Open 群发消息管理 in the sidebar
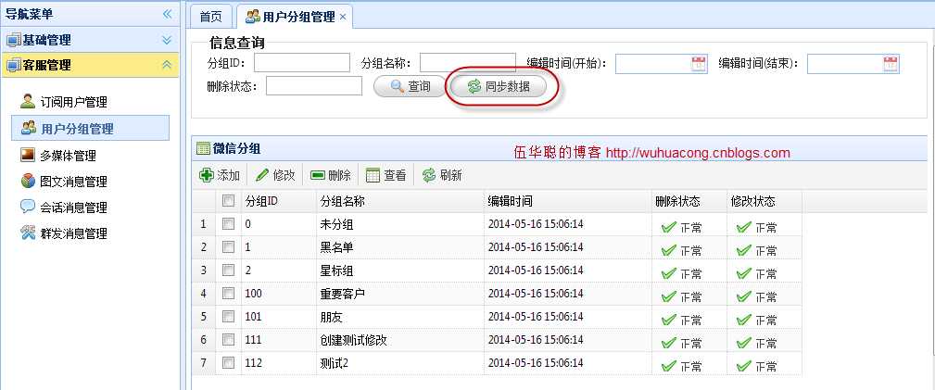 74,233
